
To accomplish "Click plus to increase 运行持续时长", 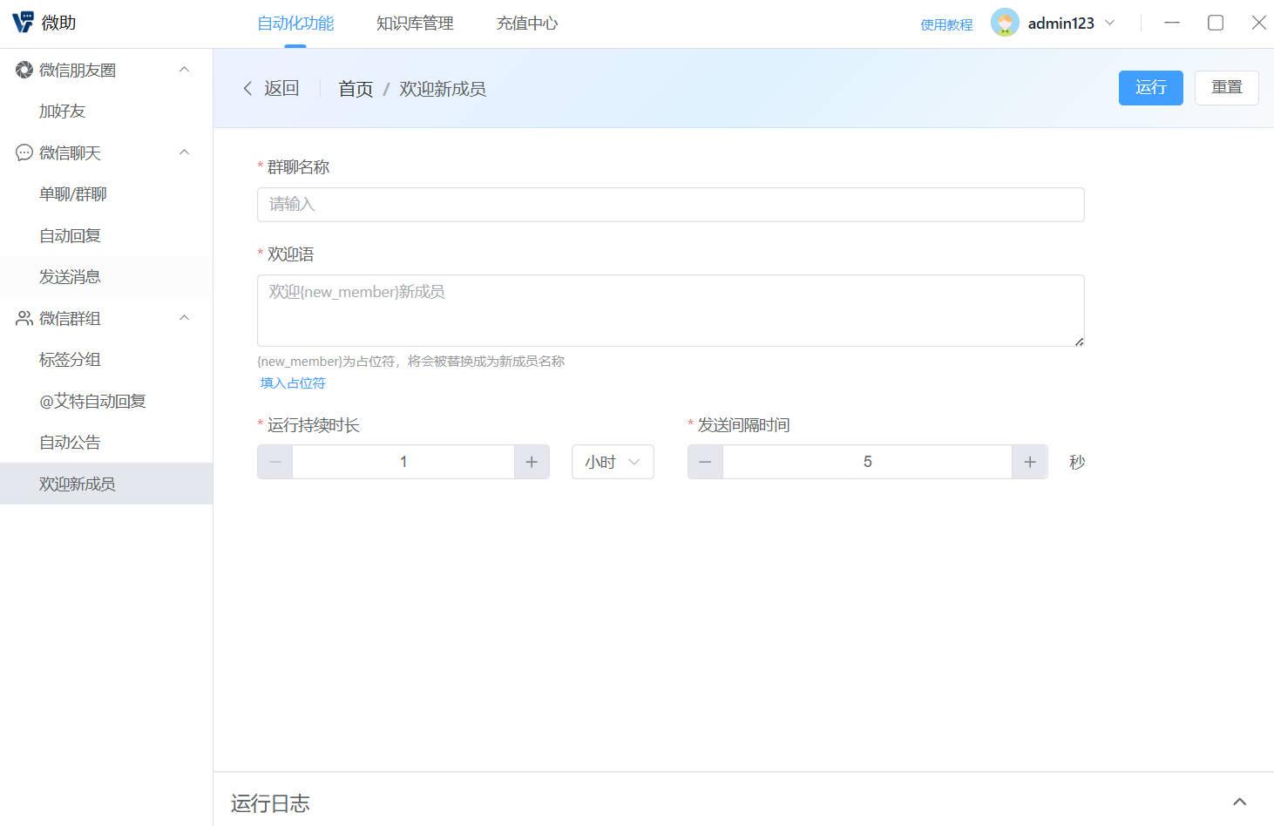I will [532, 462].
